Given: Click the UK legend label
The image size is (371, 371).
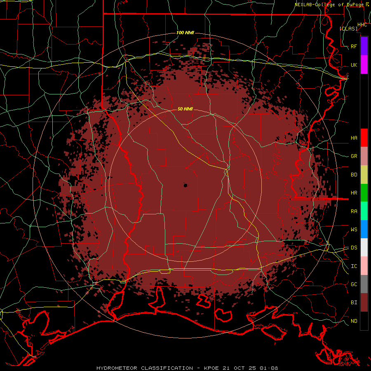Looking at the screenshot, I should [354, 65].
